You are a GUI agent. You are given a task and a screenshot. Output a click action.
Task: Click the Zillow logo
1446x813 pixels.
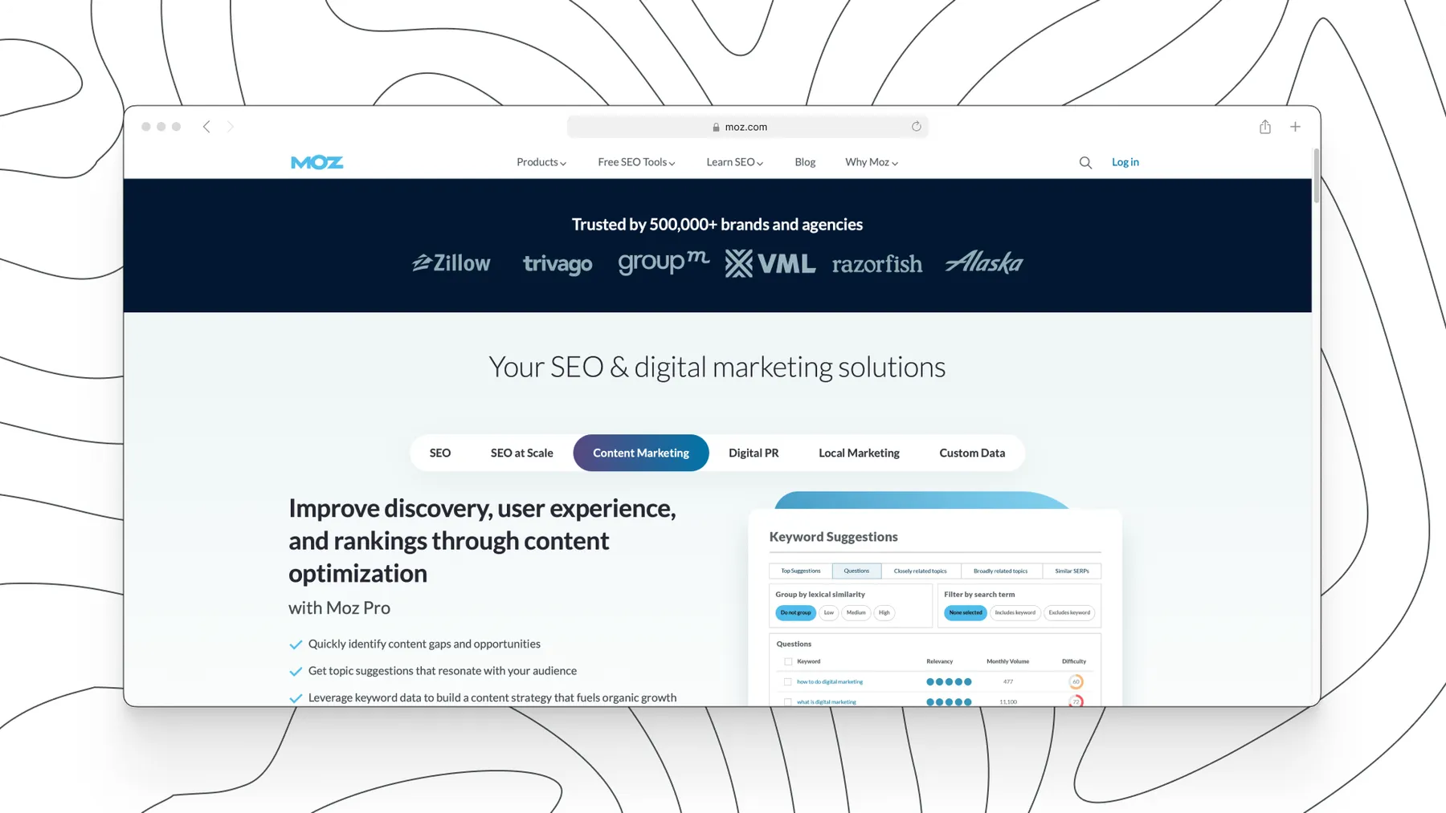[x=451, y=262]
